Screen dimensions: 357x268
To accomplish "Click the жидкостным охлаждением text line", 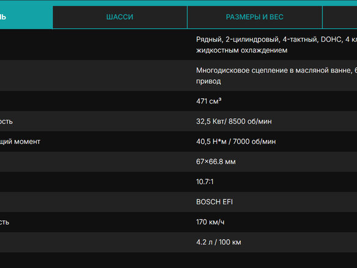I will coord(241,50).
